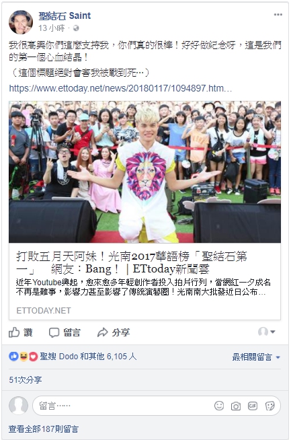
Task: Attach a photo using camera icon
Action: 235,406
